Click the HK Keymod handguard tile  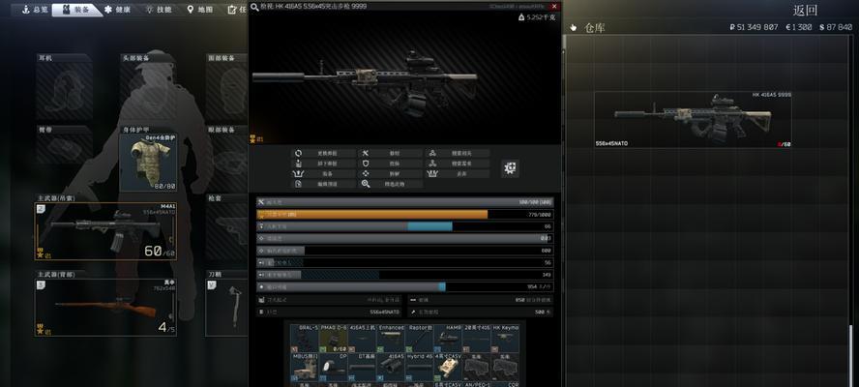tap(505, 339)
